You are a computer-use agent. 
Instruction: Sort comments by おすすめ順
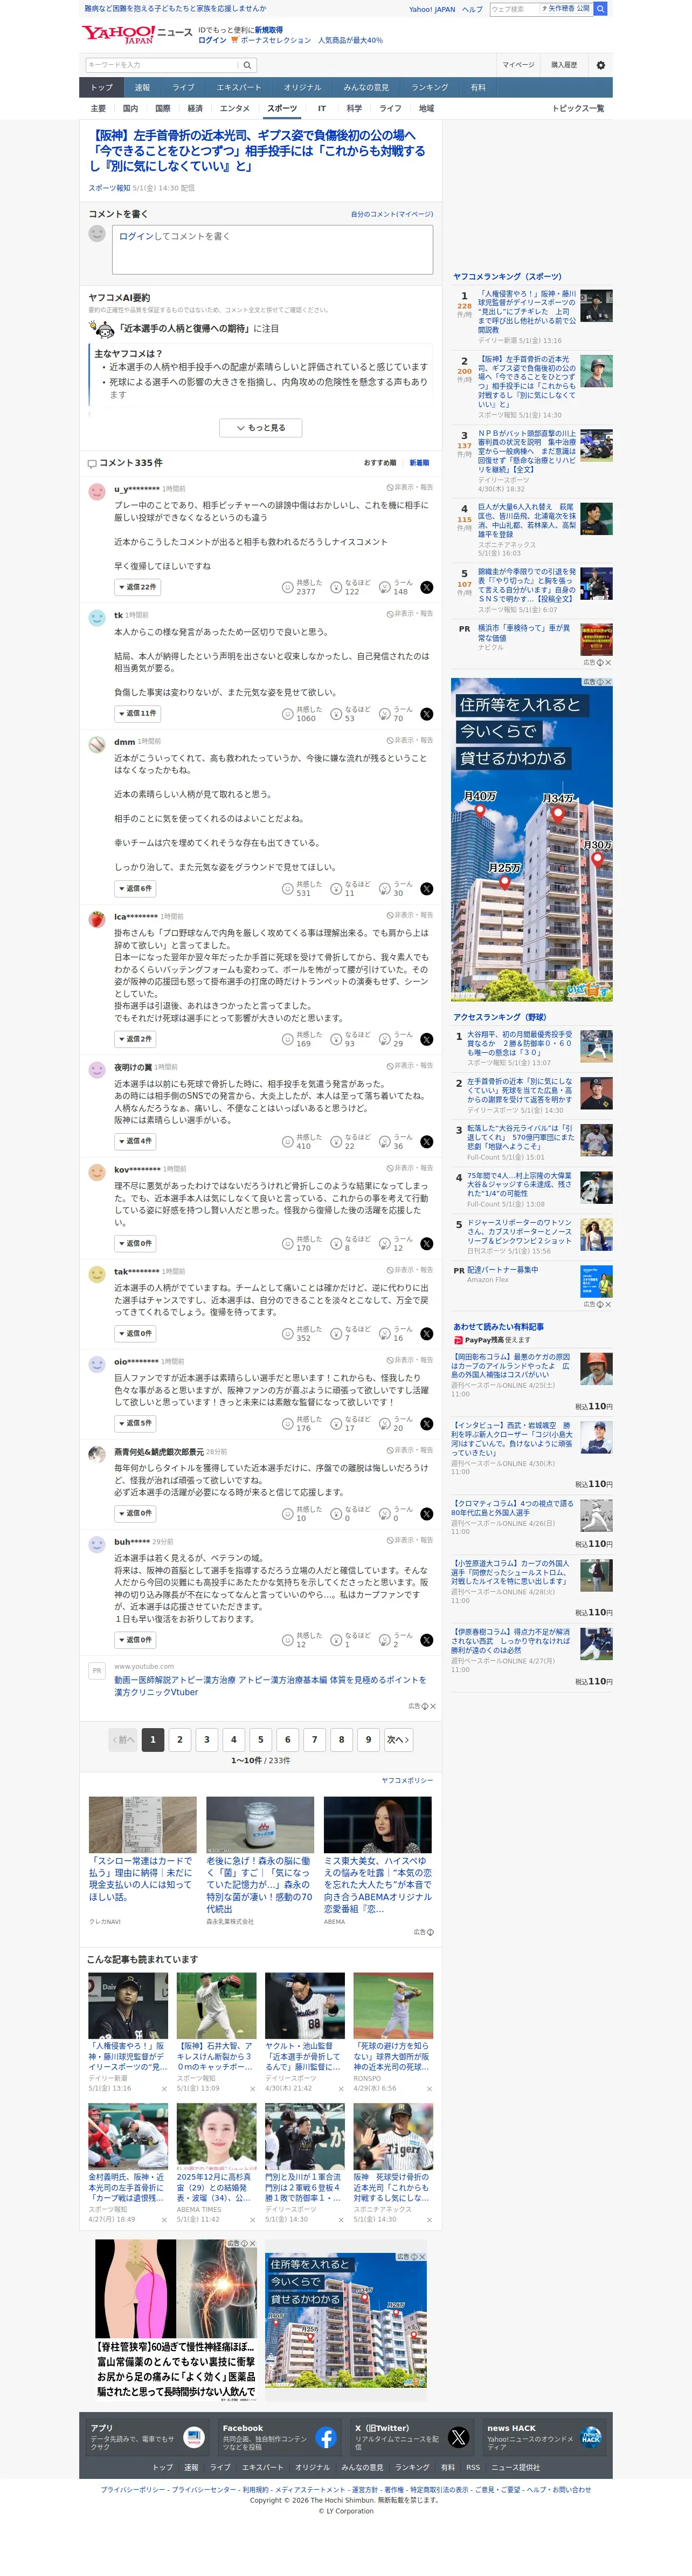[x=379, y=463]
